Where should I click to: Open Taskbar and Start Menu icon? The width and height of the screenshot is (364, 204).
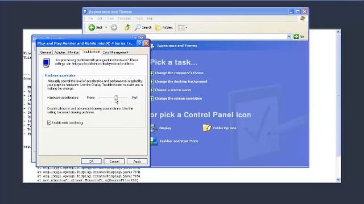pos(154,141)
